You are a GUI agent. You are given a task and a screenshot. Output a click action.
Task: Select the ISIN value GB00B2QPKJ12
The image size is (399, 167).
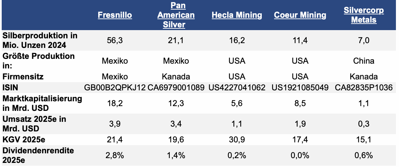115,88
